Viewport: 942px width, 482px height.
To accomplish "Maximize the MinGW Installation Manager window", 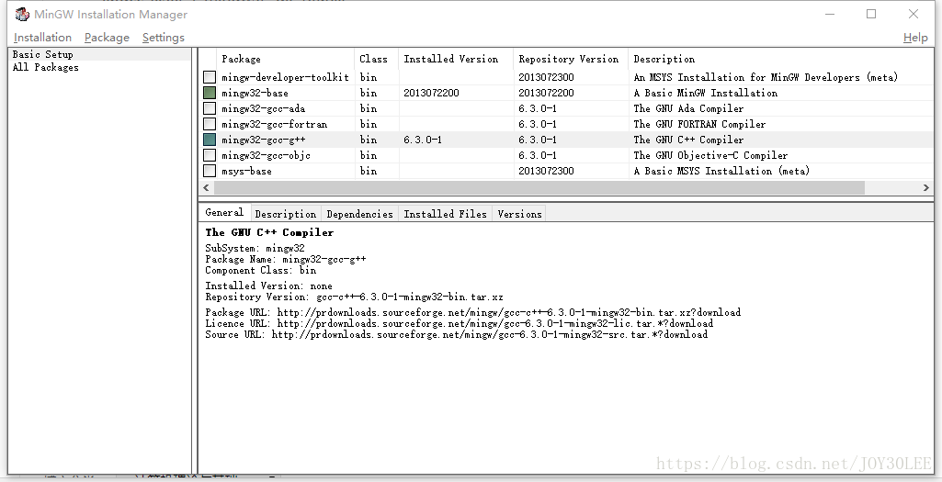I will pos(871,14).
